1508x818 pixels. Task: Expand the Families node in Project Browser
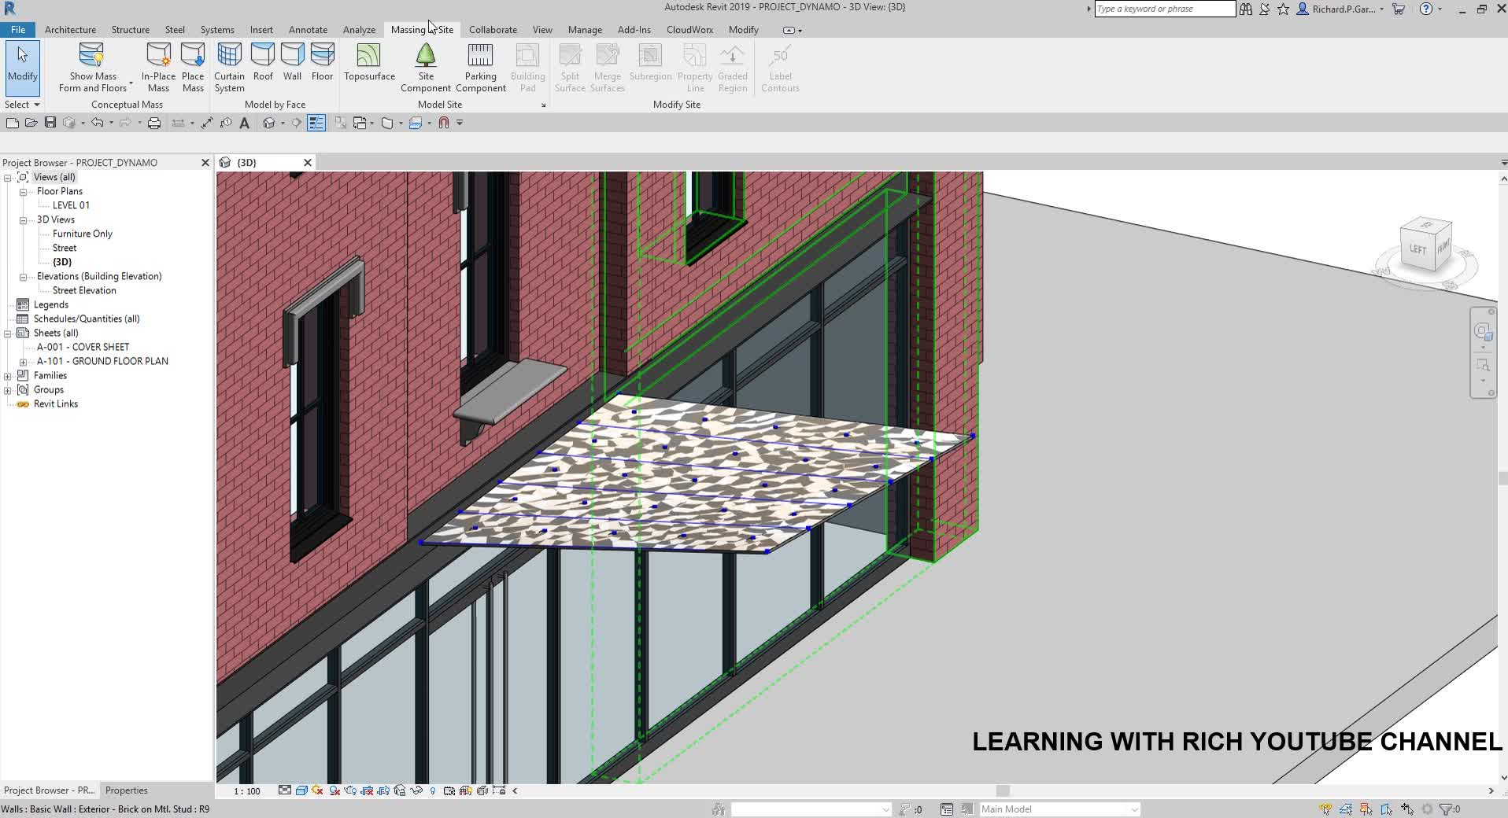pos(8,376)
